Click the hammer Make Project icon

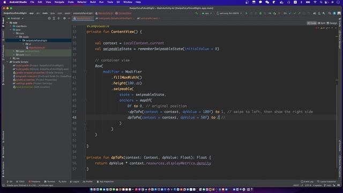tap(197, 13)
